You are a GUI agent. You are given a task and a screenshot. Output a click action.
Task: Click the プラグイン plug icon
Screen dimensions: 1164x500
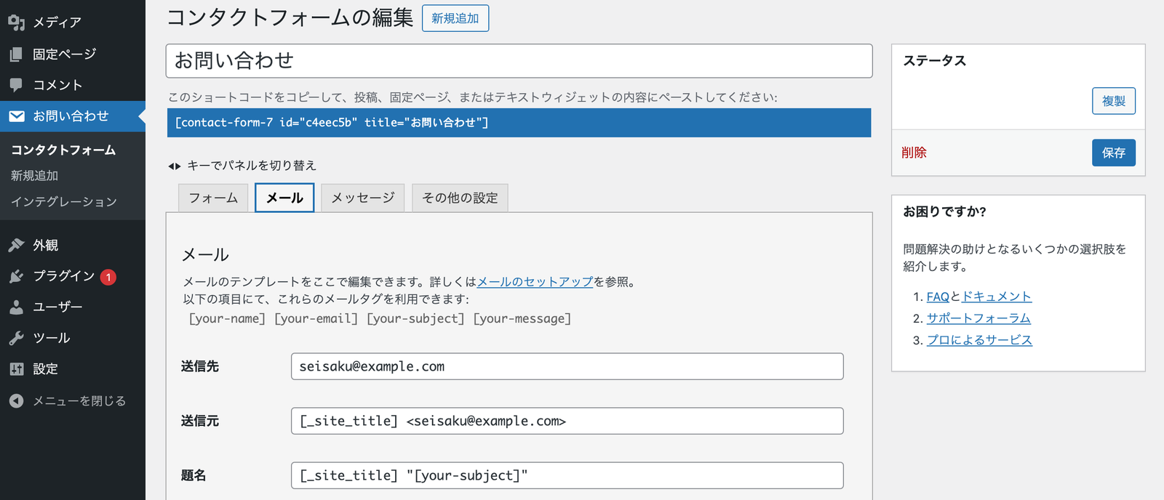[17, 276]
